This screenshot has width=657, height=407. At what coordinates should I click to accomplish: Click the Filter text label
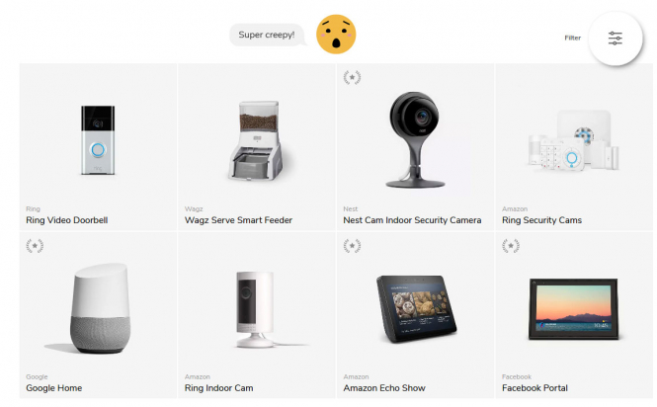click(x=572, y=38)
